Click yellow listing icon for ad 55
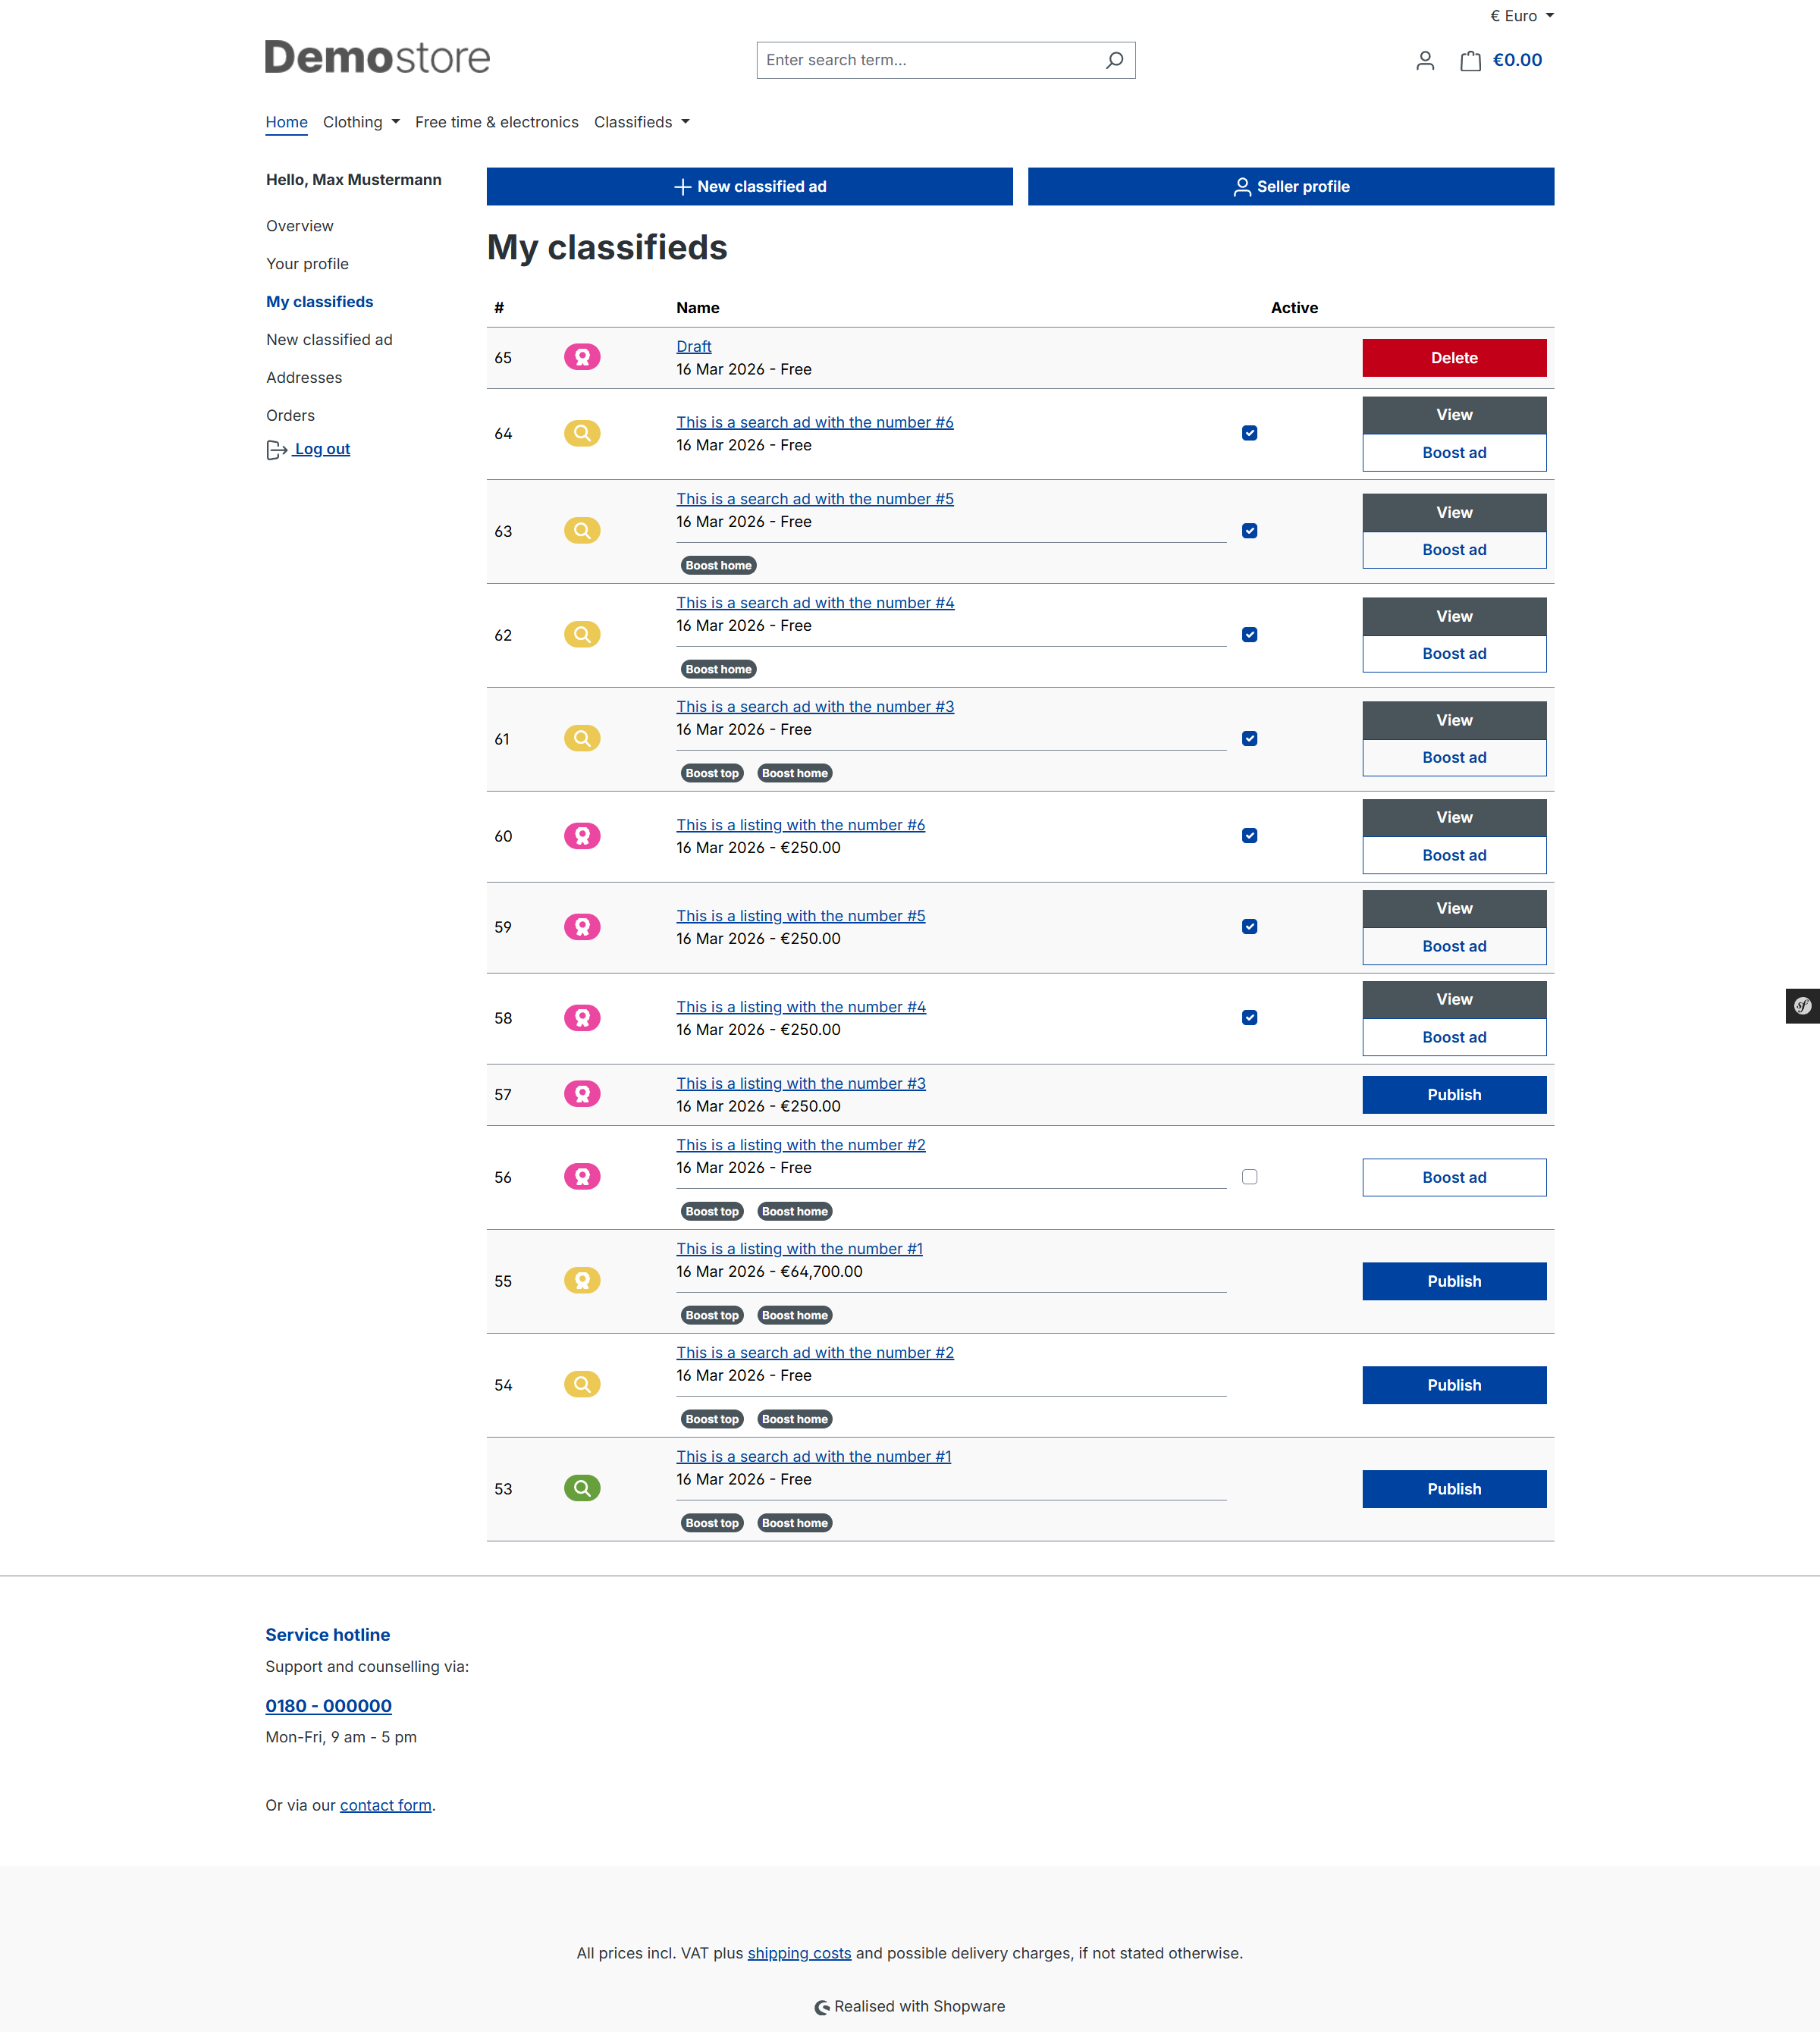The width and height of the screenshot is (1820, 2032). (x=582, y=1280)
